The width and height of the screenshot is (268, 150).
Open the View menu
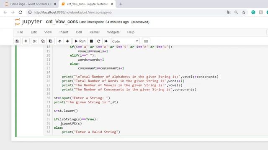point(48,32)
